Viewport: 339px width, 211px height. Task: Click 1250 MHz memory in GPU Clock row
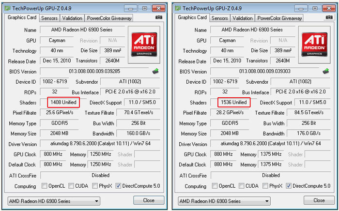(x=101, y=154)
